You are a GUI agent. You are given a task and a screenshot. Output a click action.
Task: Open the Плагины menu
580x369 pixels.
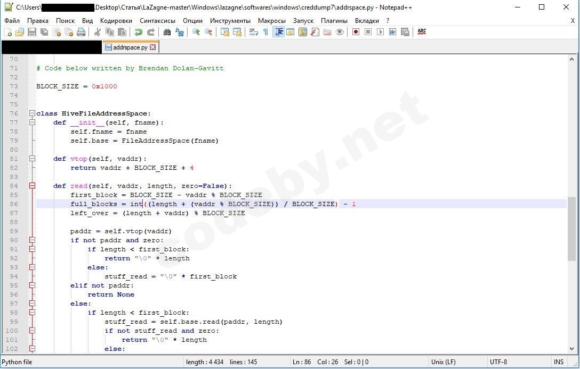click(334, 20)
